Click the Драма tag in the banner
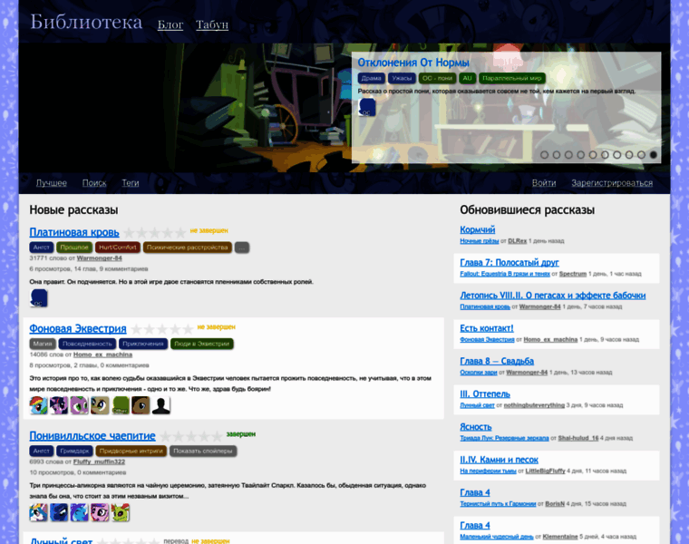This screenshot has width=689, height=544. 372,78
